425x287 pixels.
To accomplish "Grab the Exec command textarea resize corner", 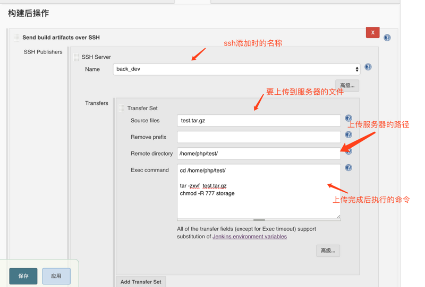I will pyautogui.click(x=338, y=216).
